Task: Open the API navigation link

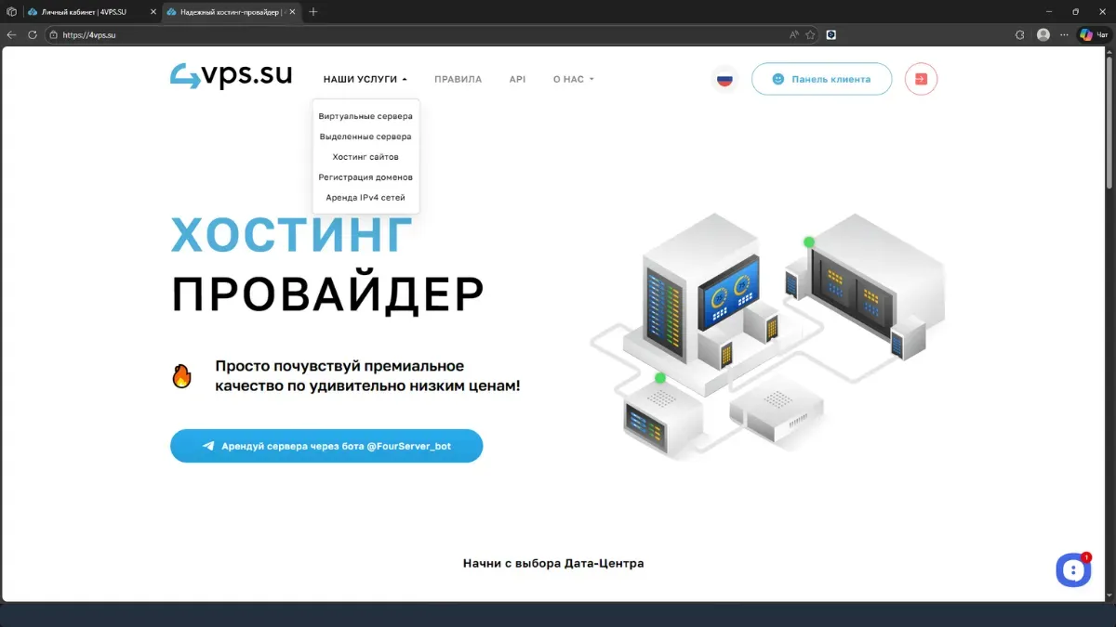Action: click(x=517, y=79)
